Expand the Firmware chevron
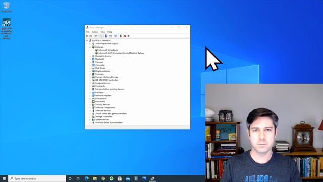323x182 pixels. [90, 74]
